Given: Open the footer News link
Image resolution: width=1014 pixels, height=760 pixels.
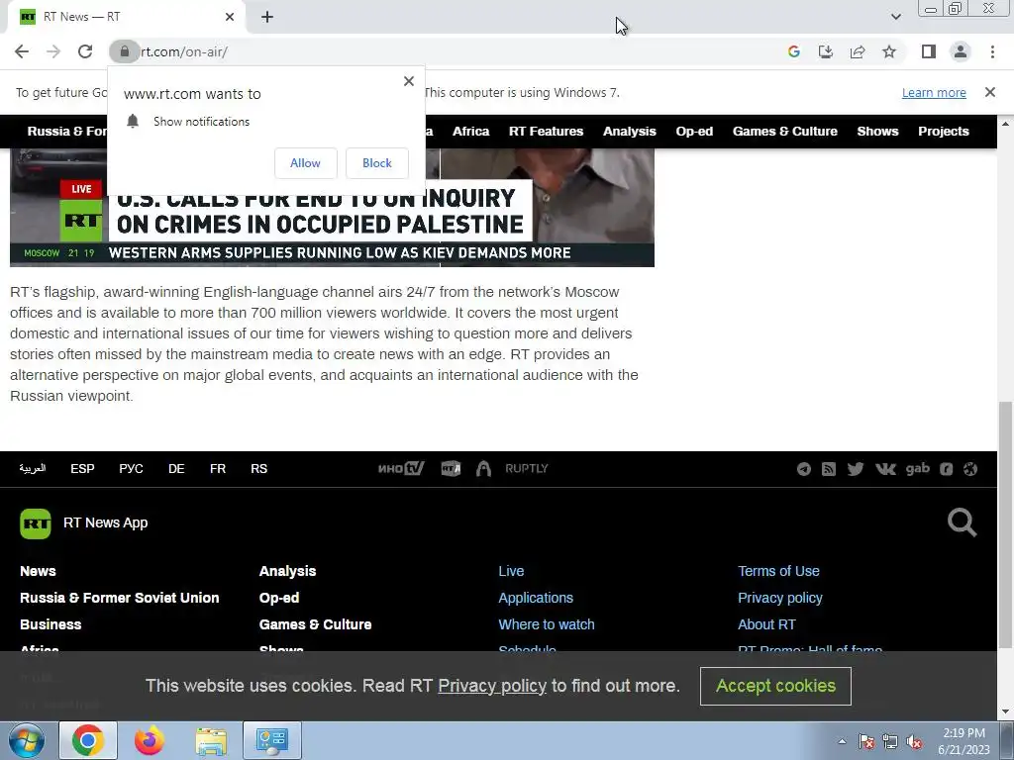Looking at the screenshot, I should pos(38,571).
